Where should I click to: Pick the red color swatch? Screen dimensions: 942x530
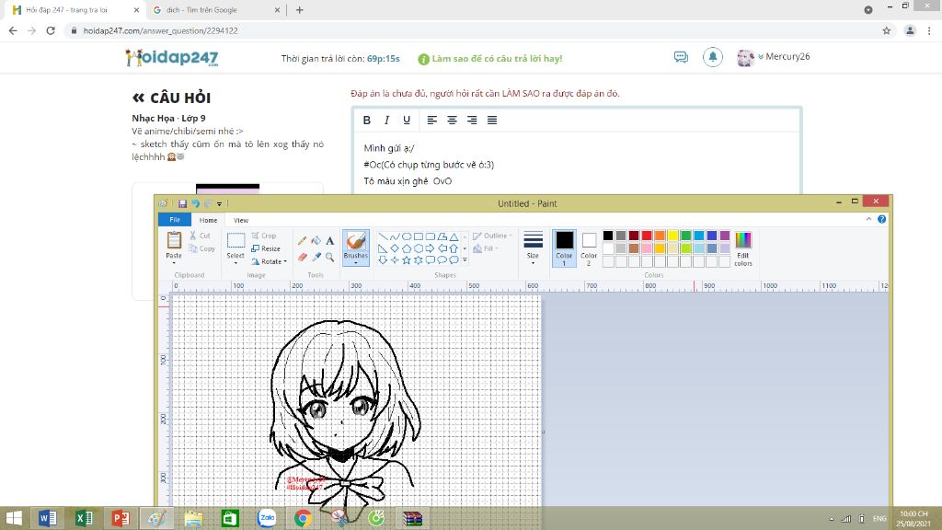pos(647,236)
